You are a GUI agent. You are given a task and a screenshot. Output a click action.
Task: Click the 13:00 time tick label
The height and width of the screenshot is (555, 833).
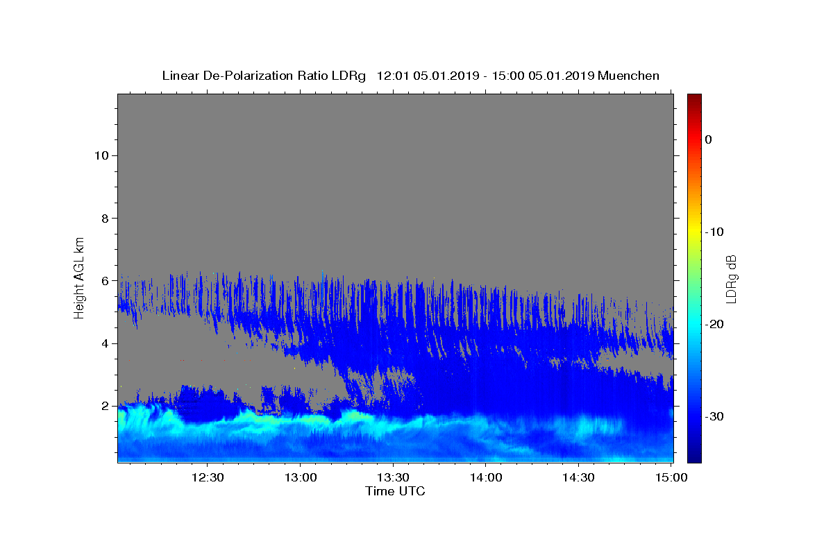coord(301,477)
